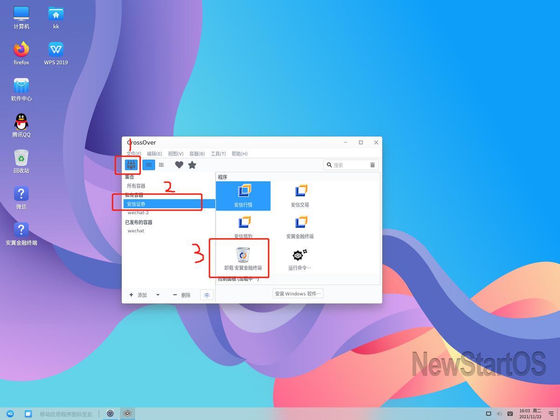Screen dimensions: 560x420
Task: Open the 回收站 recycle bin
Action: pyautogui.click(x=21, y=161)
